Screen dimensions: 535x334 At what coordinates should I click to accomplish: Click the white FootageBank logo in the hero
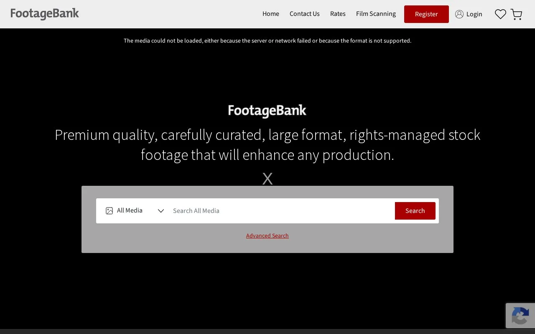[x=267, y=111]
